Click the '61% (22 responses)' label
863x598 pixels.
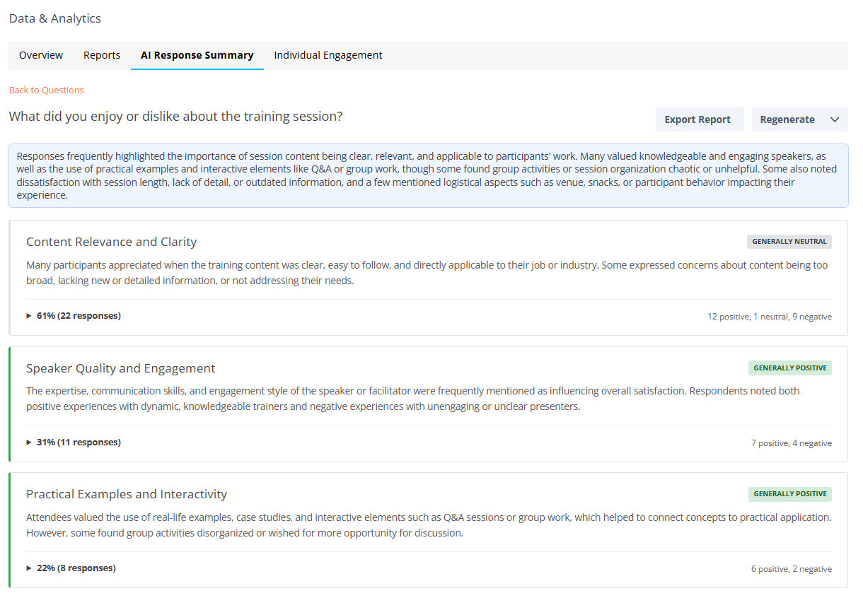pos(79,316)
